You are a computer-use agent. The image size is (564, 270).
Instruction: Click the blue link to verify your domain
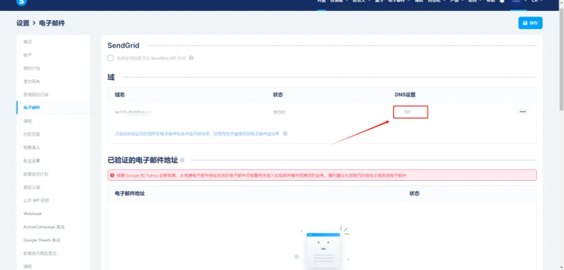pos(197,133)
